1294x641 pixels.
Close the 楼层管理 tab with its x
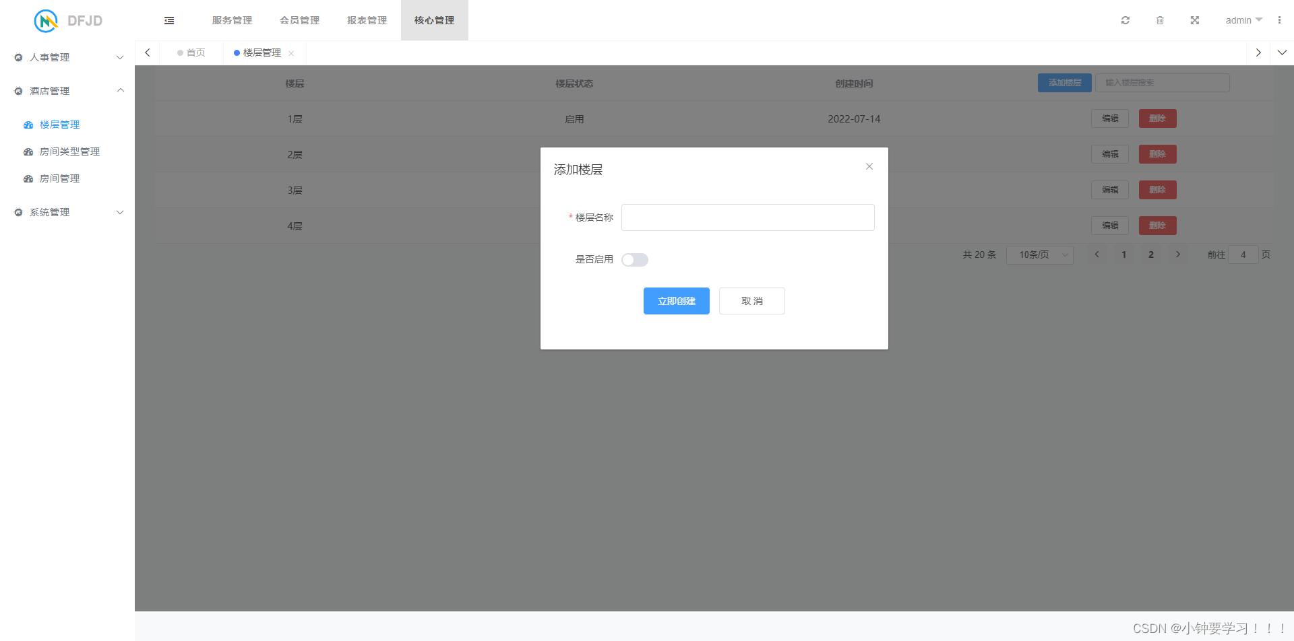[x=291, y=53]
